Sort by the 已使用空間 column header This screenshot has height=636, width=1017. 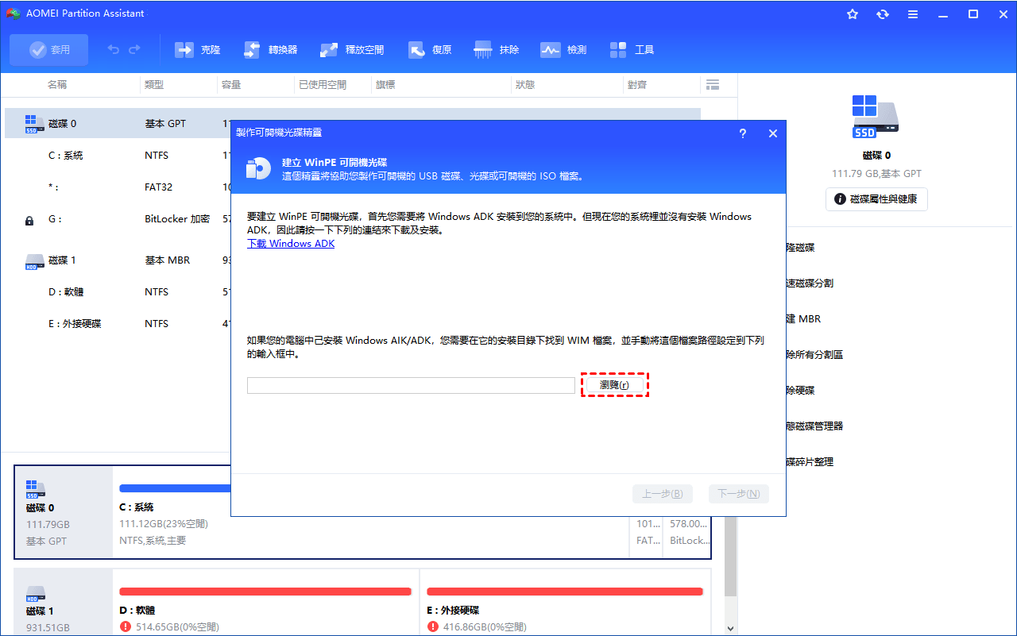pos(323,84)
